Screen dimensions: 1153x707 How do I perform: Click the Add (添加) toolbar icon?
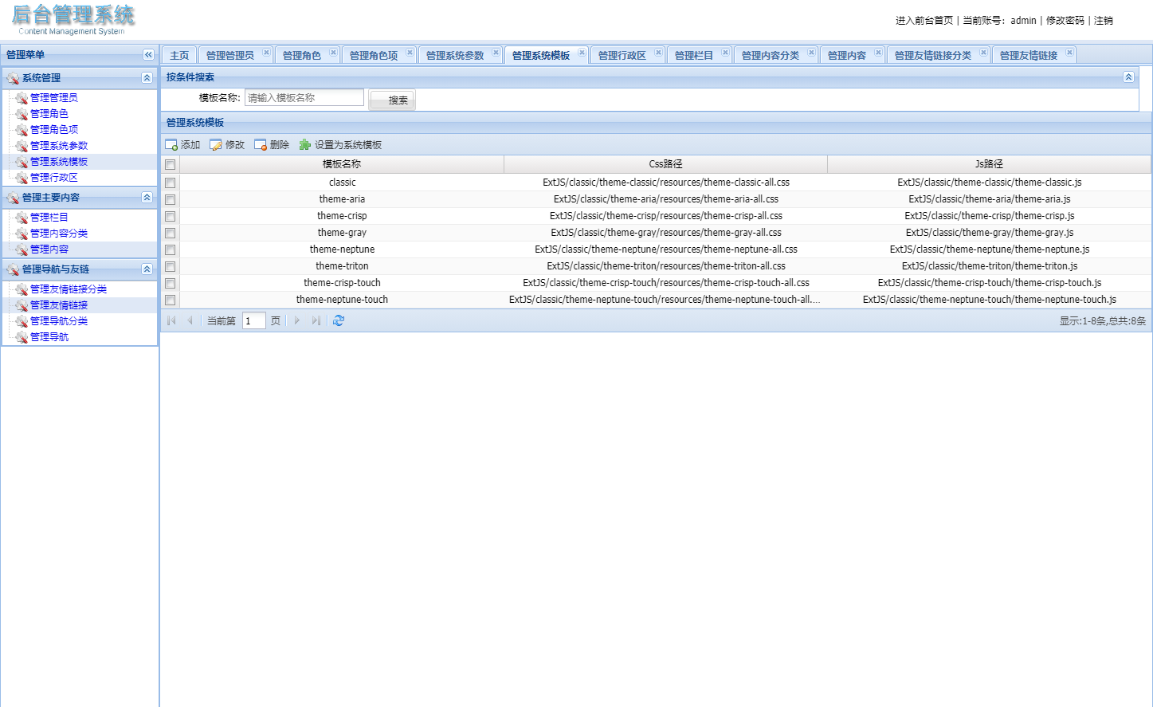[x=171, y=145]
